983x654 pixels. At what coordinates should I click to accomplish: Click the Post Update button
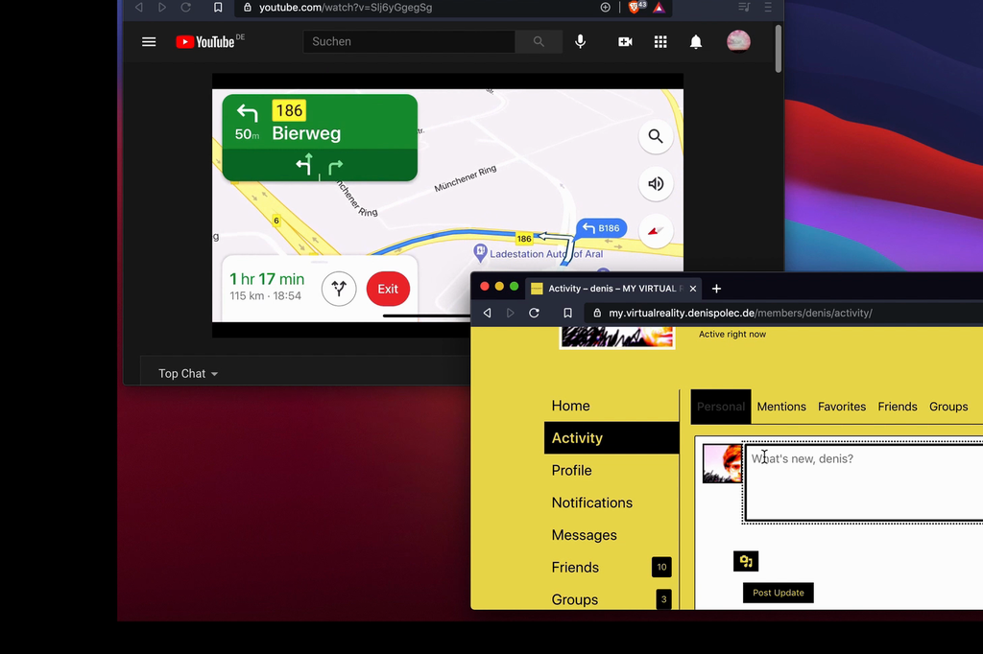tap(778, 593)
